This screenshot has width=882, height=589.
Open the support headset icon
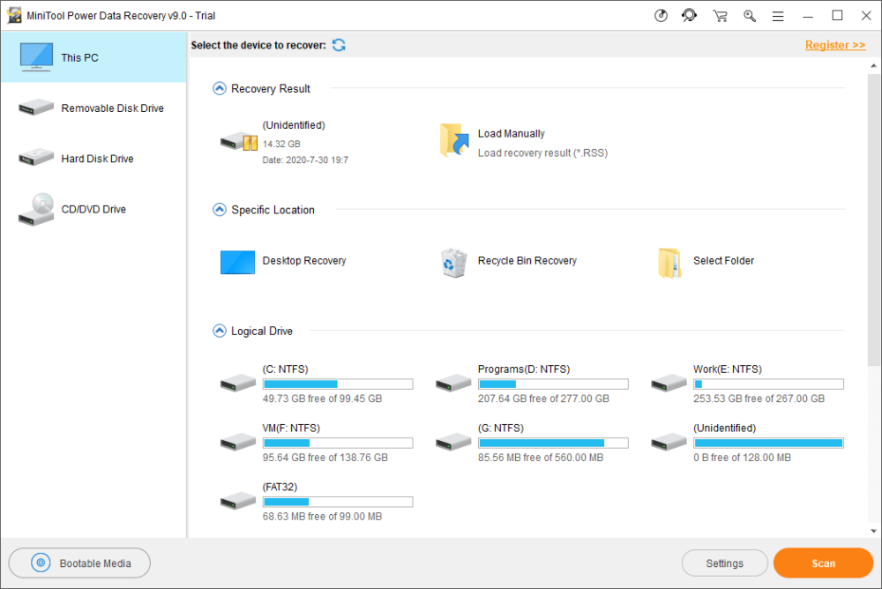point(689,16)
